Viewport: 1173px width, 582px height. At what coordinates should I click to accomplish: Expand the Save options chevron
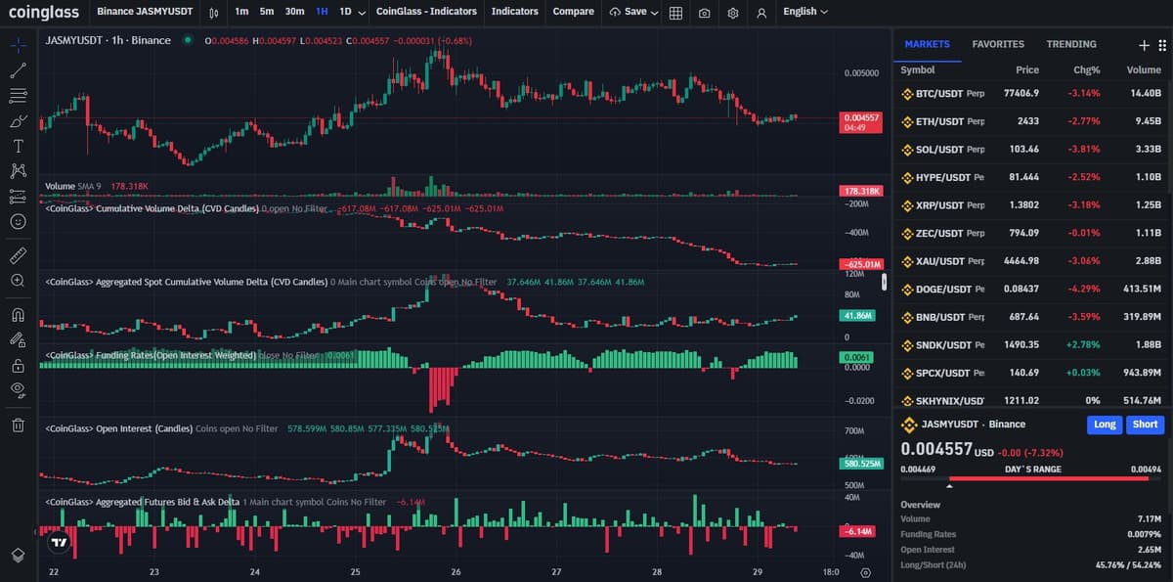[654, 13]
